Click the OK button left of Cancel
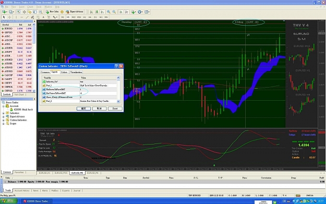The height and width of the screenshot is (204, 326). [x=83, y=109]
